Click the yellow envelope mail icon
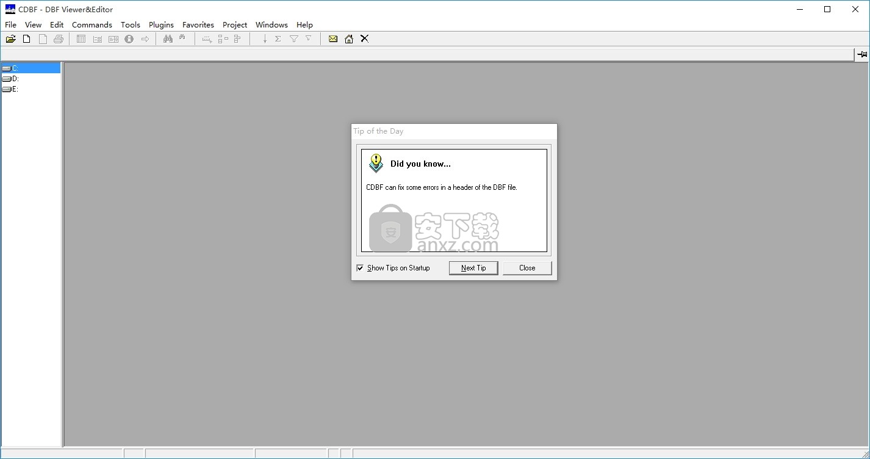This screenshot has height=459, width=870. (x=333, y=39)
